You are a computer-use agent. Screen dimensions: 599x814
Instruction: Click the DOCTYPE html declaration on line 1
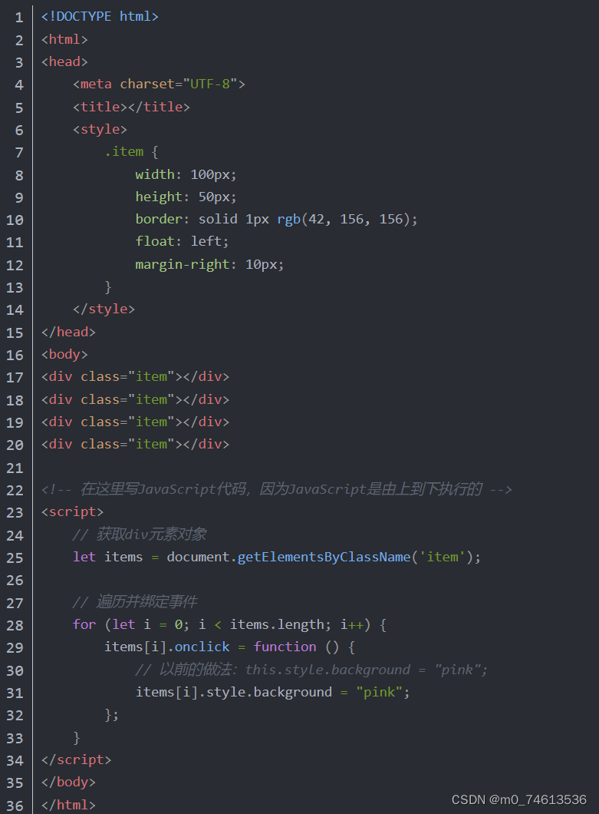point(100,17)
